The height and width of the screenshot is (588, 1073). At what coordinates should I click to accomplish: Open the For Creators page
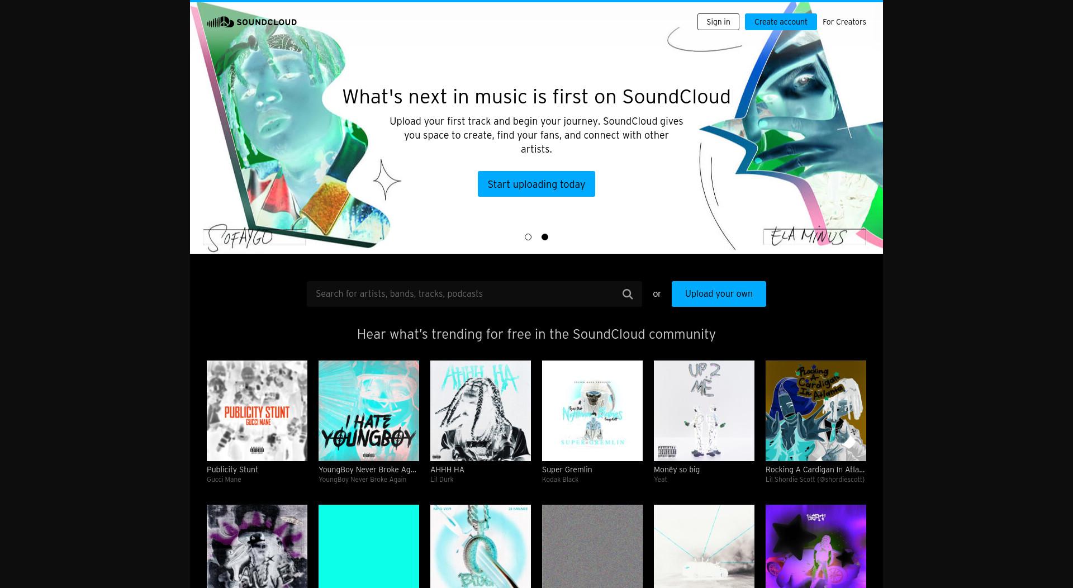[x=844, y=22]
